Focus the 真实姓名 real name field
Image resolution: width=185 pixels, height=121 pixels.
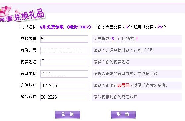click(x=64, y=62)
